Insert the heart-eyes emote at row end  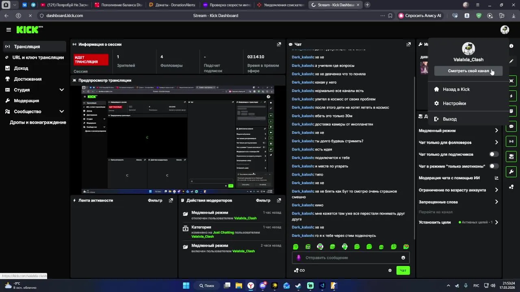tap(406, 247)
